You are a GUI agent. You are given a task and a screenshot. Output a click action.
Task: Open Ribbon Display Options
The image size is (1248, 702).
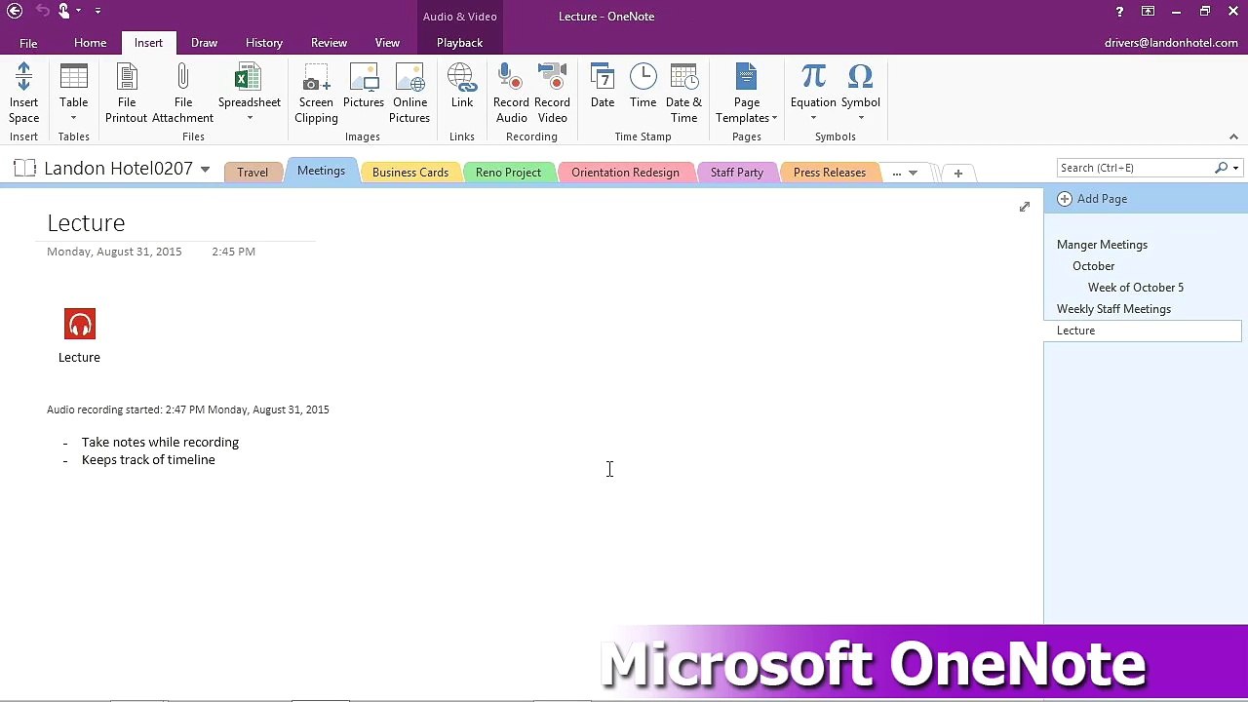coord(1149,12)
